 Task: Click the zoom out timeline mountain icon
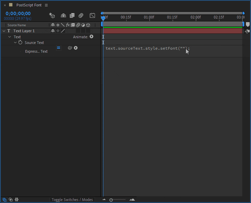pyautogui.click(x=104, y=200)
